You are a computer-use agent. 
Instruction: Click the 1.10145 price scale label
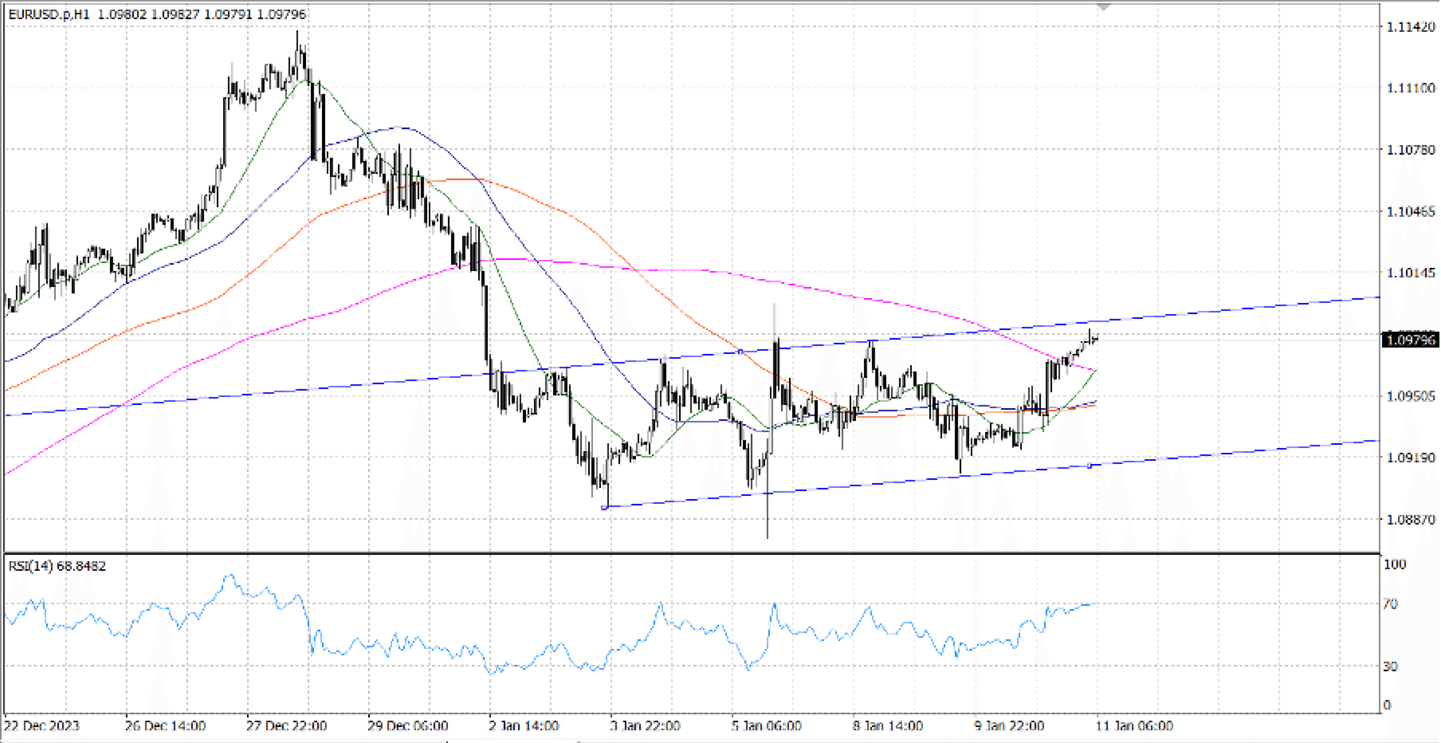[1411, 273]
